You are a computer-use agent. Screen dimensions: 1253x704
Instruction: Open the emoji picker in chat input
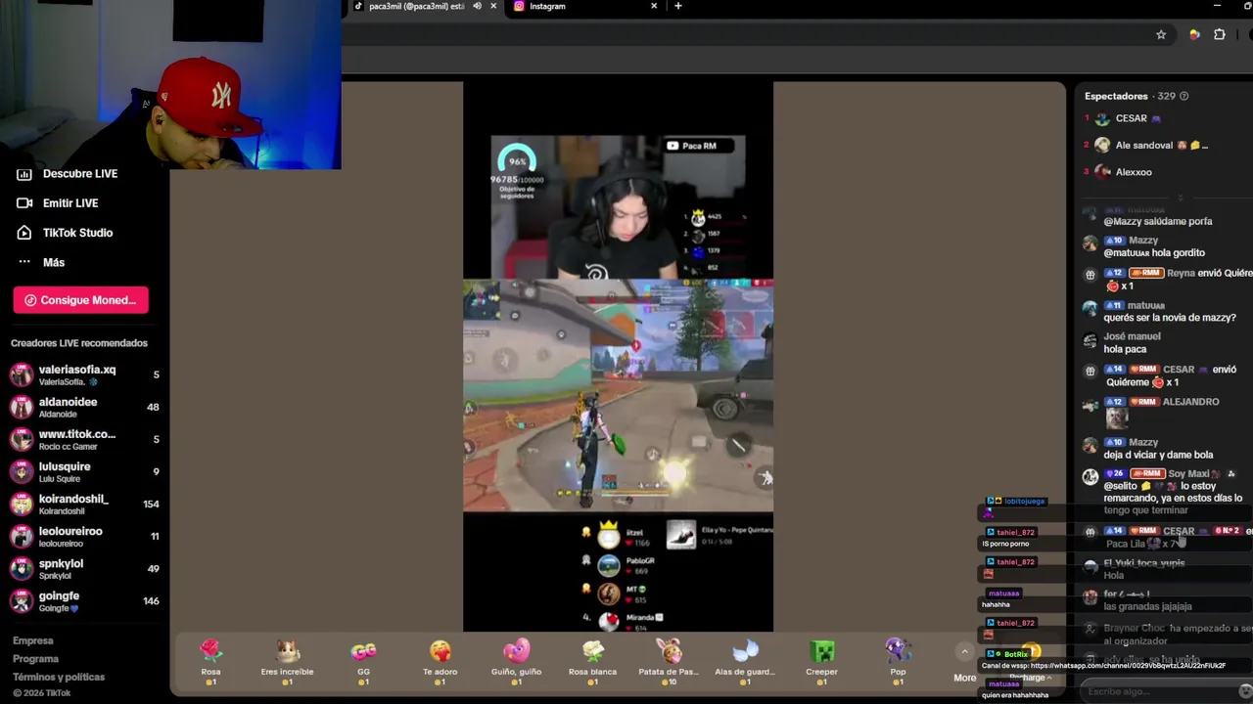click(x=1245, y=691)
